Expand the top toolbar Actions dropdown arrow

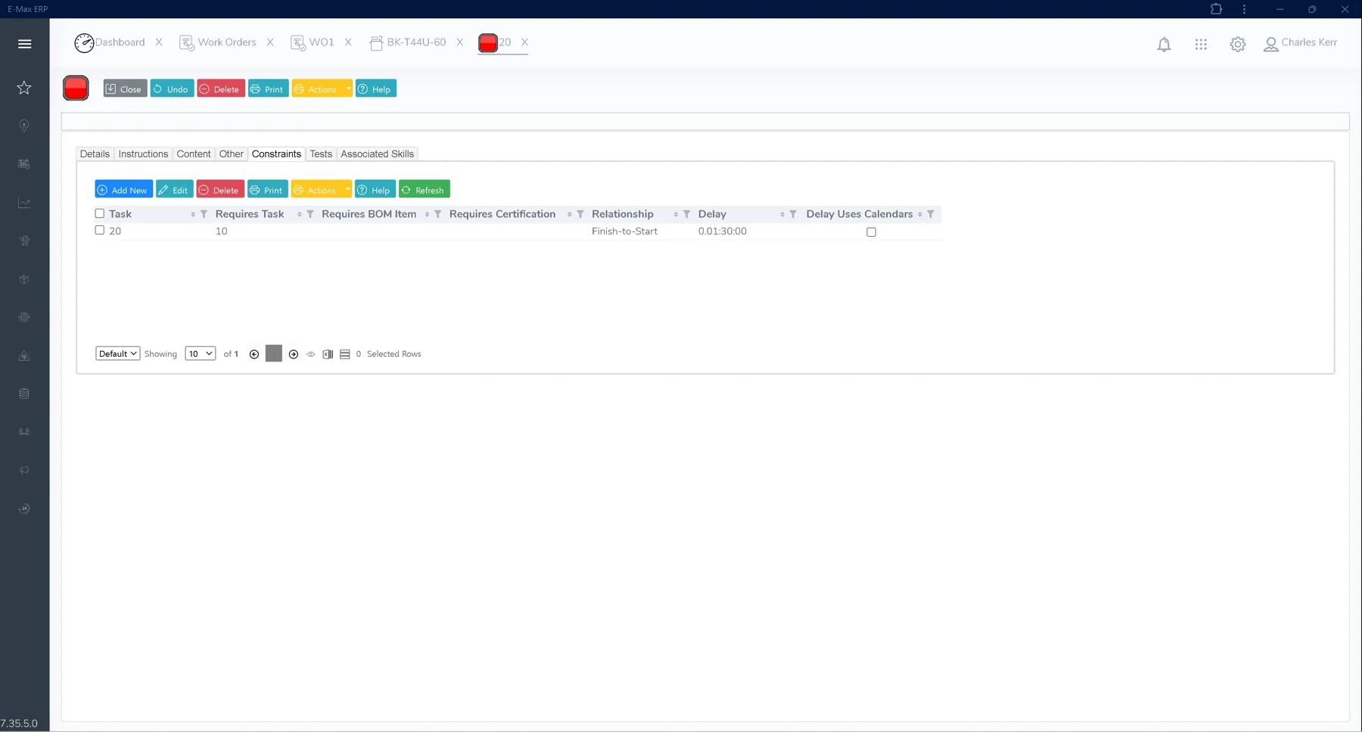[348, 88]
